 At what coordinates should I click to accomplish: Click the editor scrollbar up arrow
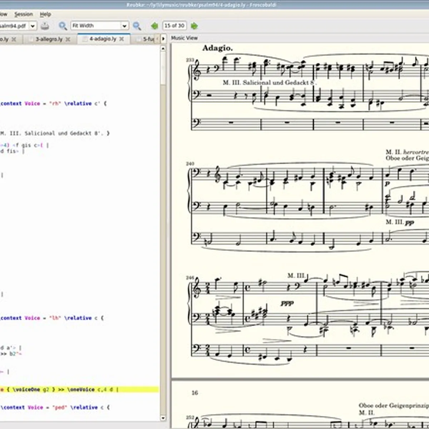pos(163,48)
